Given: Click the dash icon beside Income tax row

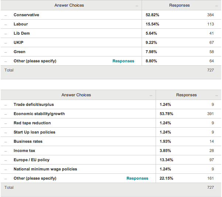Looking at the screenshot, I should [x=6, y=151].
